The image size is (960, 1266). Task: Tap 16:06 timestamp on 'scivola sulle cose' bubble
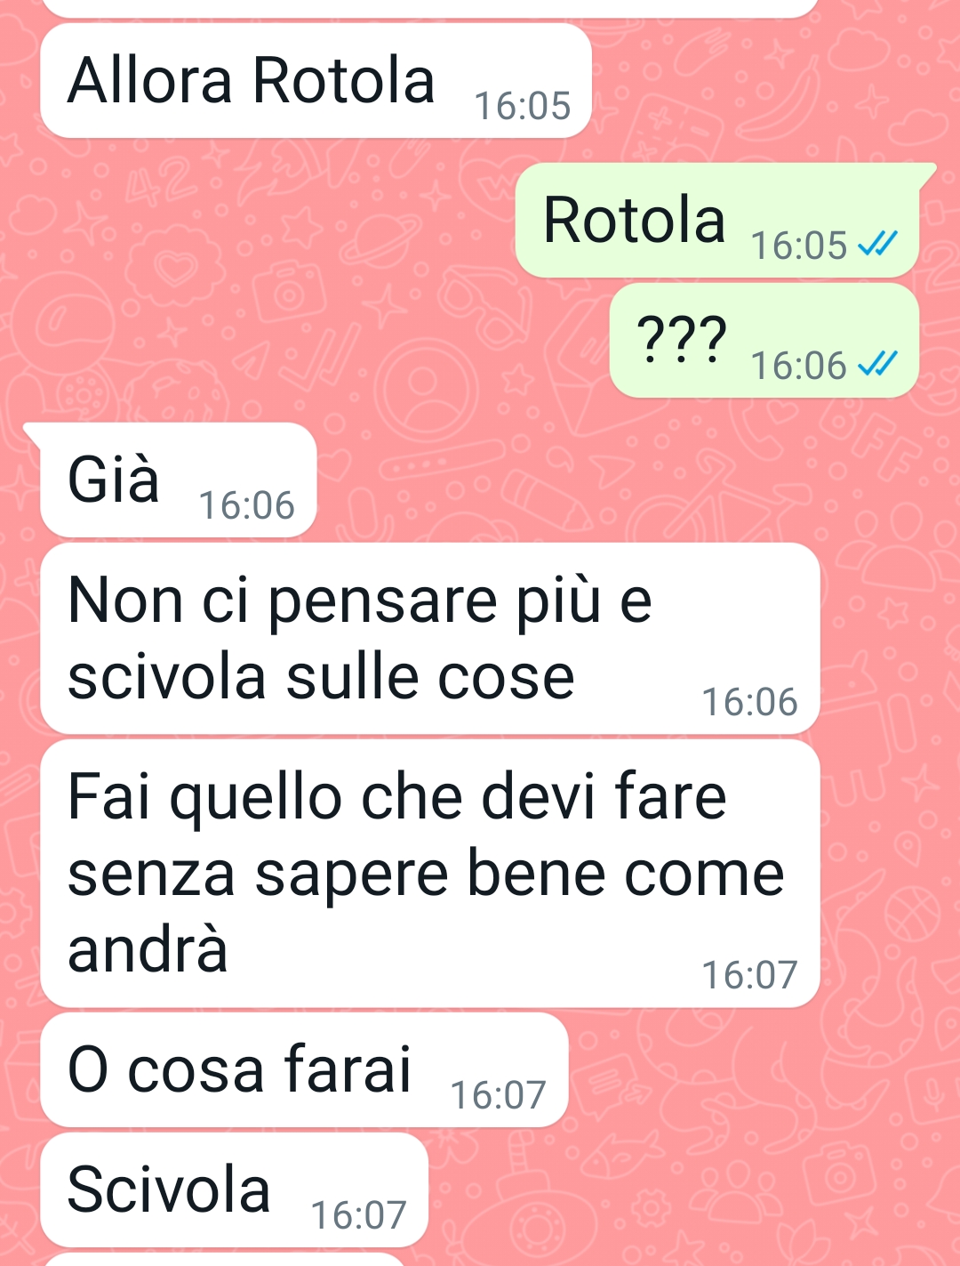click(x=750, y=702)
